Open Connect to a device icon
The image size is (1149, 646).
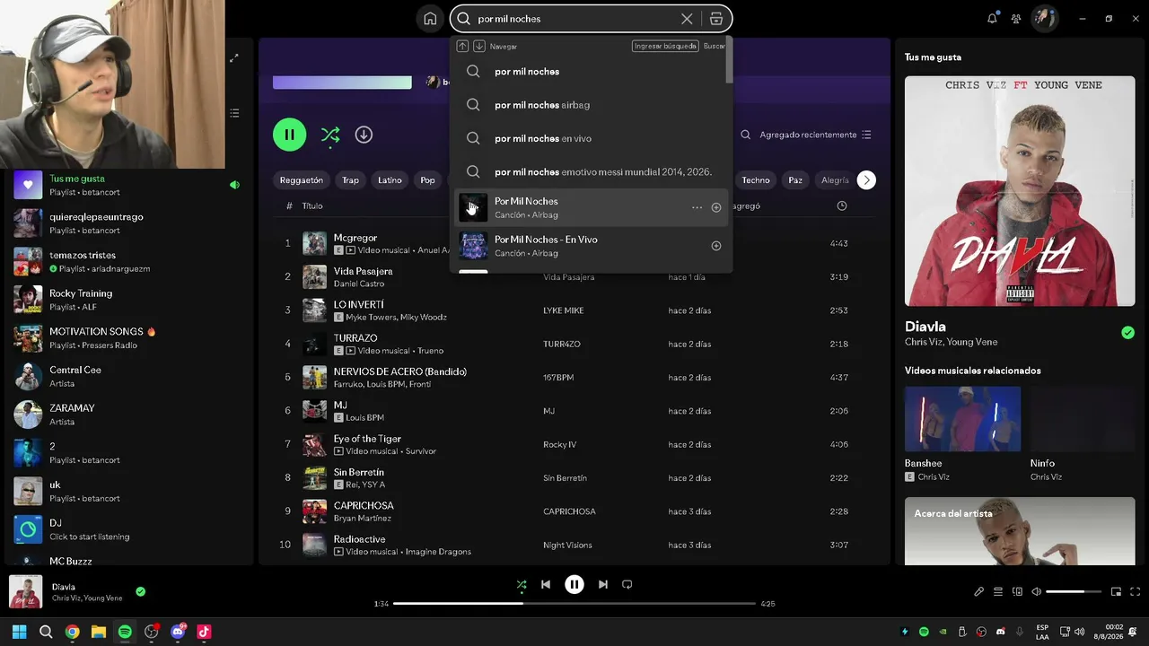point(1017,592)
